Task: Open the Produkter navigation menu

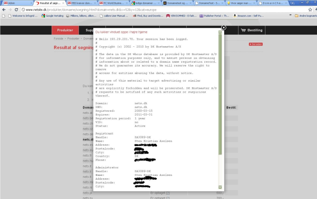Action: coord(65,30)
